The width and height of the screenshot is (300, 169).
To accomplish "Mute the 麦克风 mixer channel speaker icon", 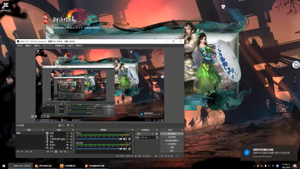I will 125,139.
